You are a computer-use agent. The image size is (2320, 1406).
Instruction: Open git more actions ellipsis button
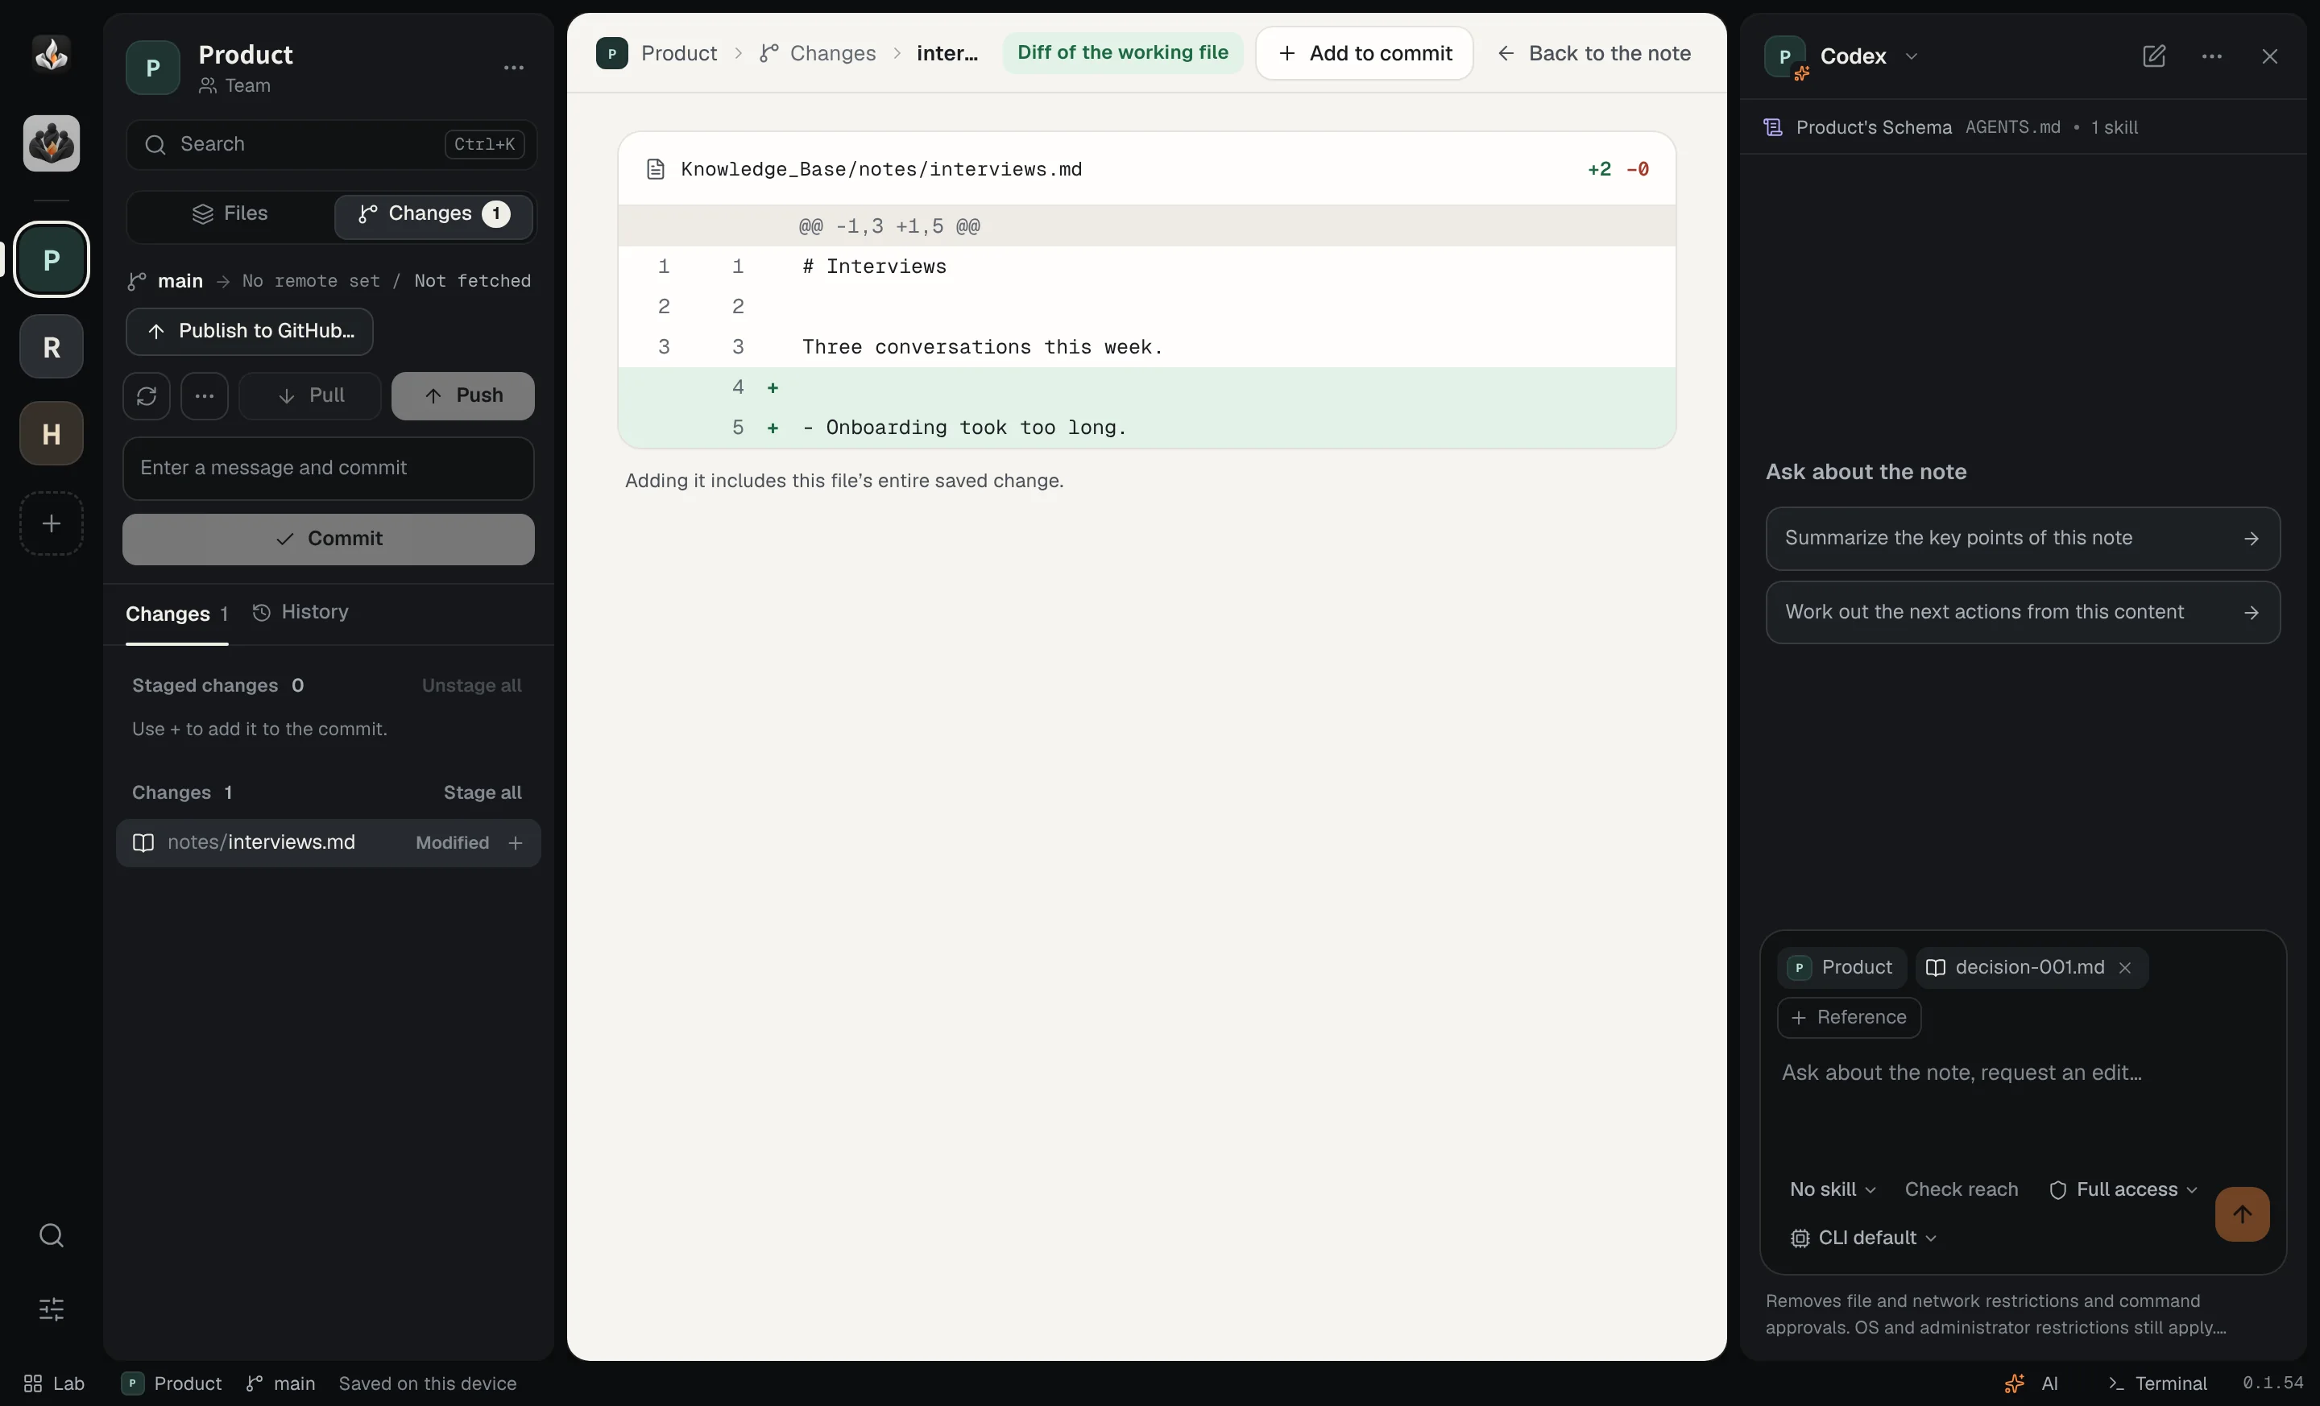point(205,396)
